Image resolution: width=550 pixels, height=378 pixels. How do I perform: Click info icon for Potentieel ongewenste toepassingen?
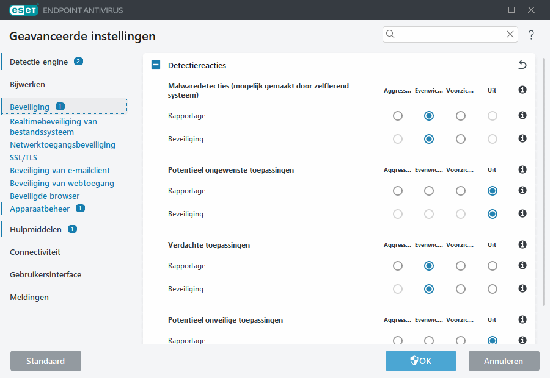click(522, 170)
